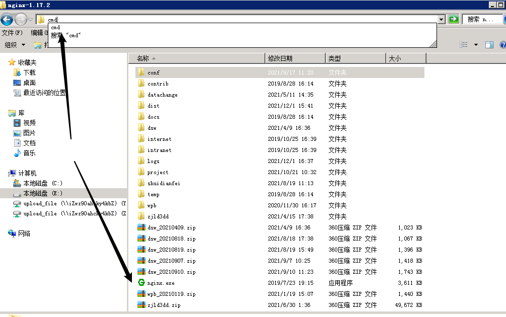The image size is (506, 317).
Task: Sort by the 大小 column header
Action: click(406, 58)
